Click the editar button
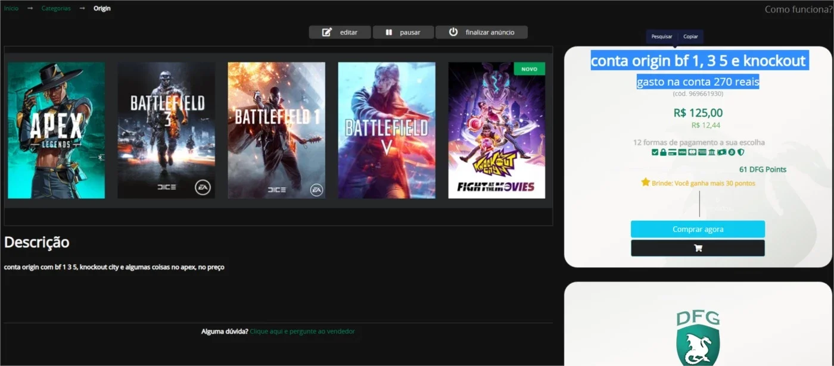Screen dimensions: 834x366 pyautogui.click(x=340, y=32)
